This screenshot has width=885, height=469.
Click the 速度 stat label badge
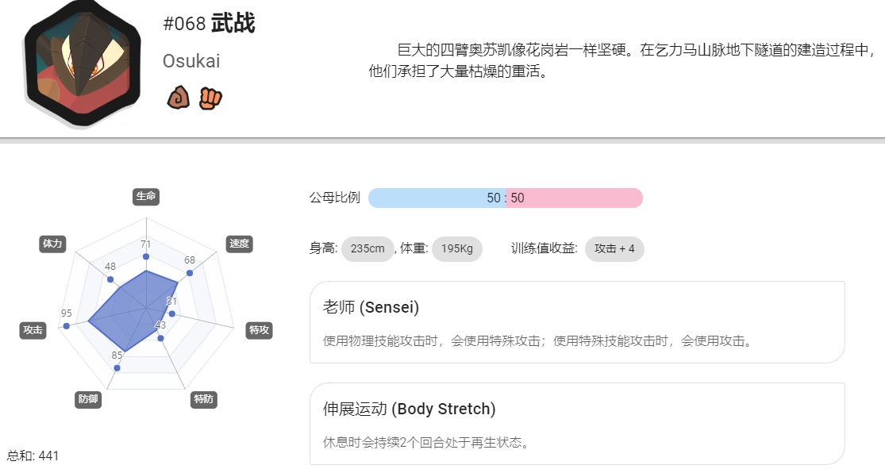240,244
